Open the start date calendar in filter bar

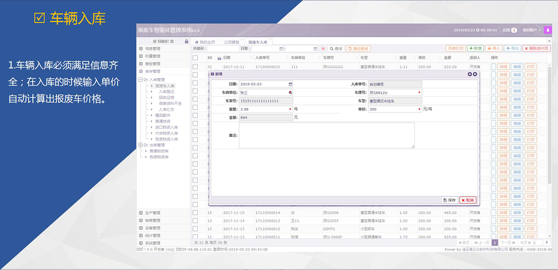[x=281, y=48]
